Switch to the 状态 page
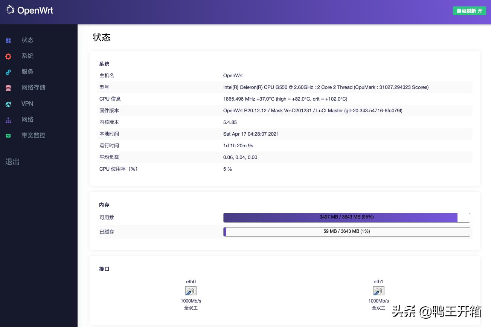This screenshot has height=327, width=491. point(27,40)
